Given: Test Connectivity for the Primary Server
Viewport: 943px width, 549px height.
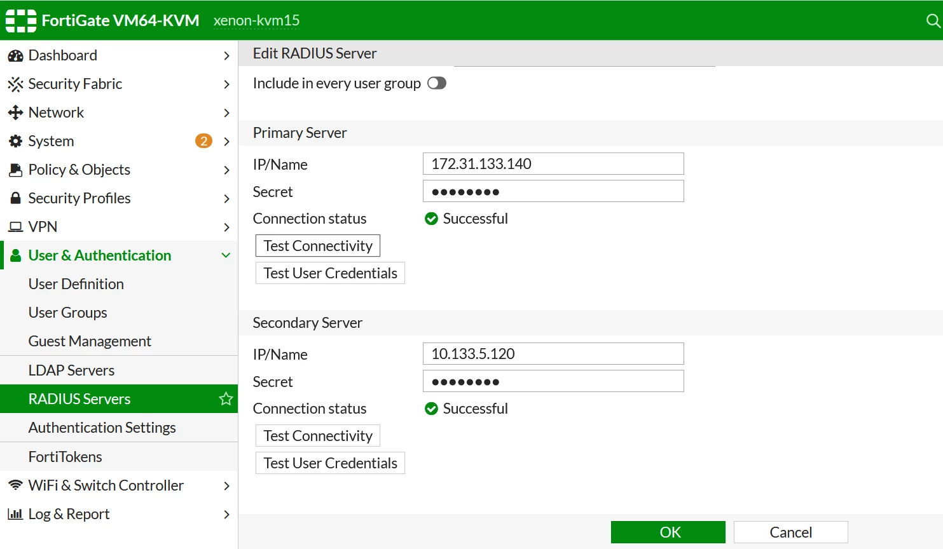Looking at the screenshot, I should 318,246.
